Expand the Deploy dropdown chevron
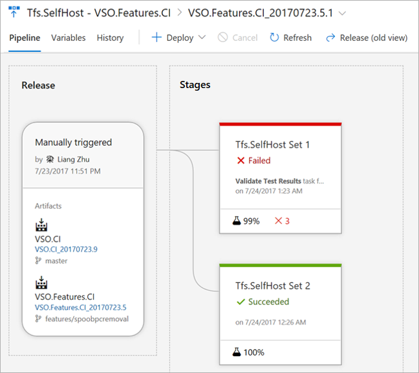Screen dimensions: 419x373 202,38
